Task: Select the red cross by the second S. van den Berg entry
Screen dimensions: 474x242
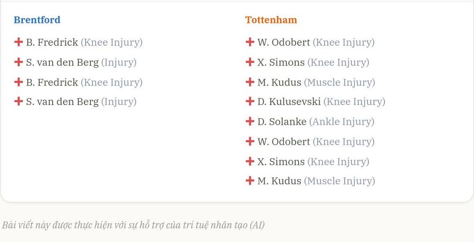Action: click(18, 101)
